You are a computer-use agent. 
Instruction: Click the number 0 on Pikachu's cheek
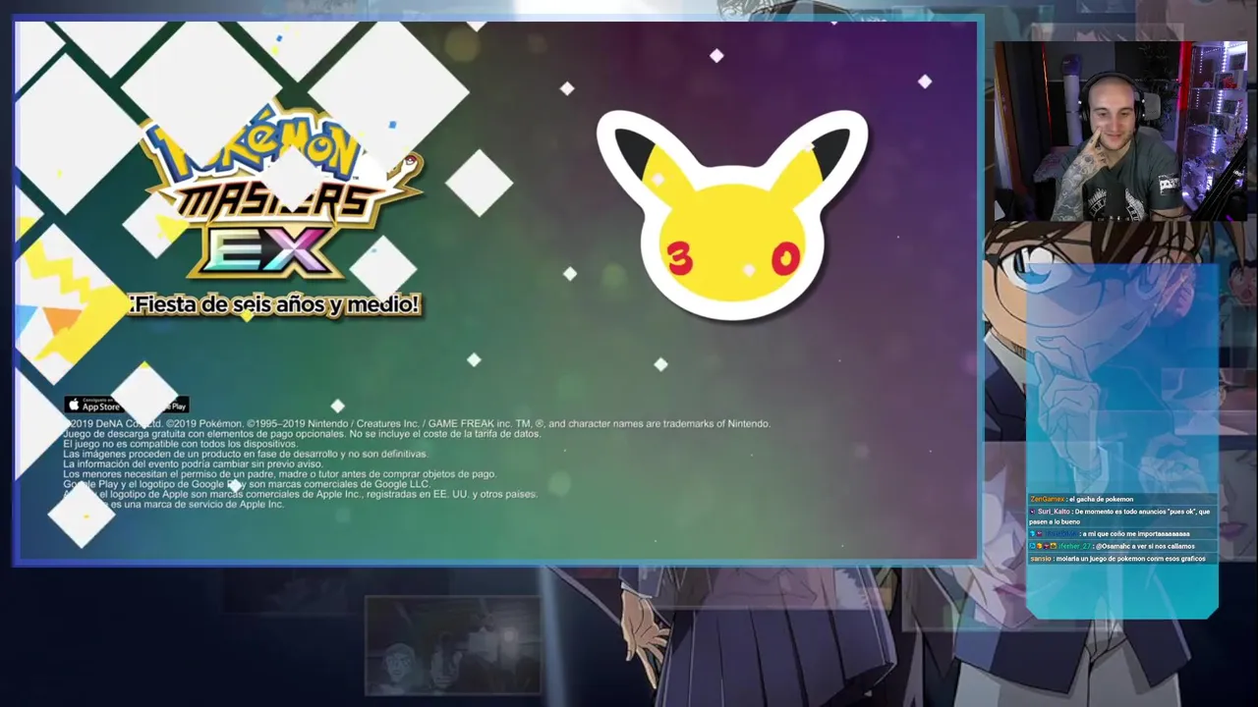tap(785, 260)
